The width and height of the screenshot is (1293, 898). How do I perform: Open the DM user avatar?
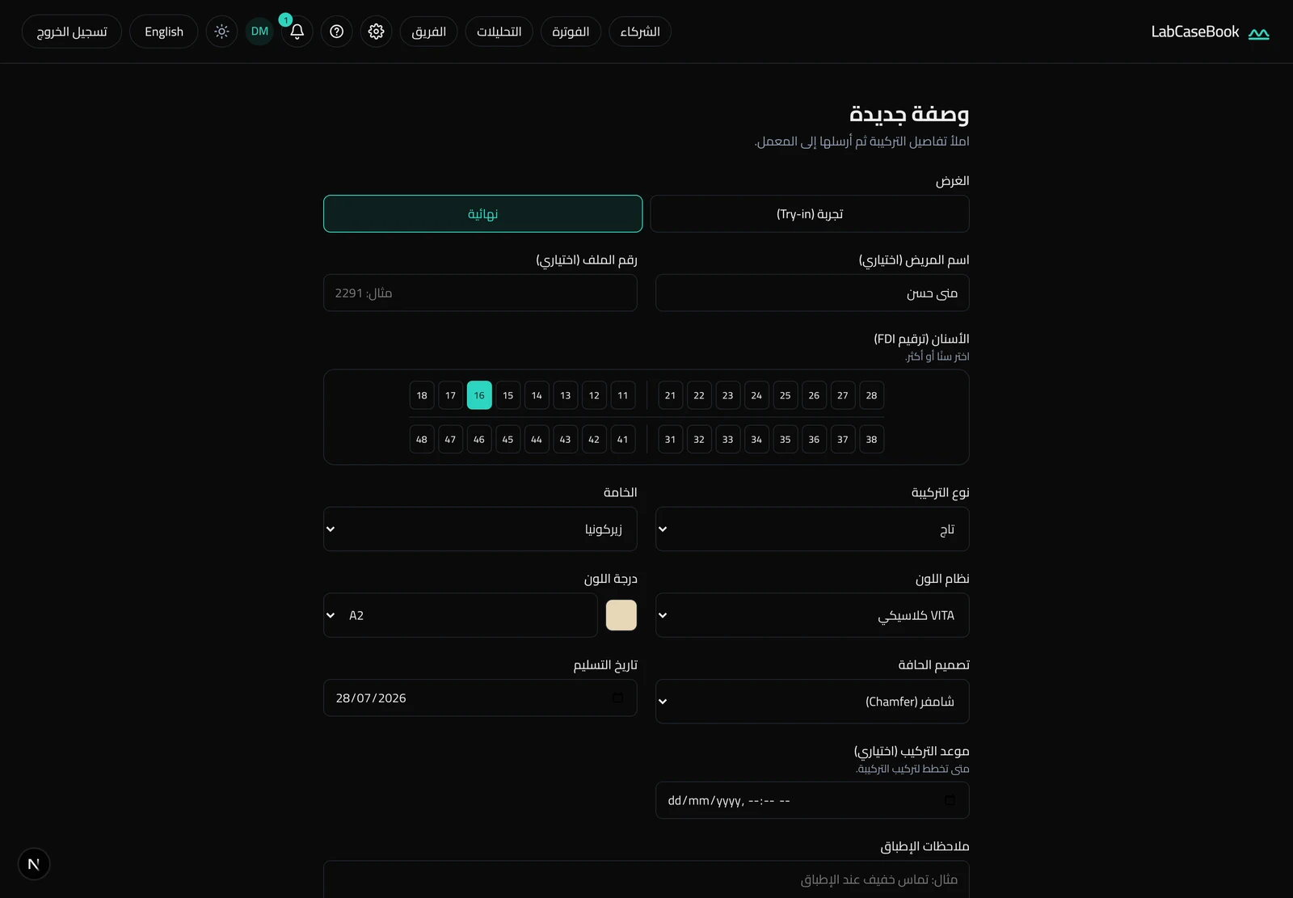click(x=259, y=32)
